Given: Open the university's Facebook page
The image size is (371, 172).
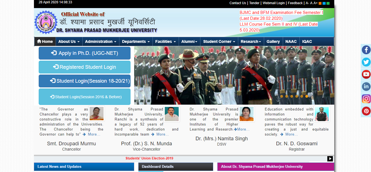Looking at the screenshot, I should 366,50.
